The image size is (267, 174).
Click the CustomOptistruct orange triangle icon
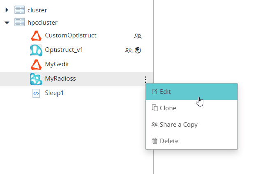[x=36, y=36]
